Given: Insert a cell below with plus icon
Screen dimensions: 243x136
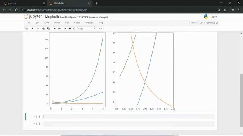Looking at the screenshot, I should [32, 29].
